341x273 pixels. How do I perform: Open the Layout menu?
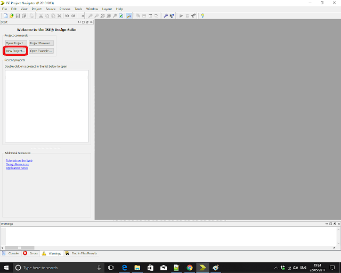[x=107, y=9]
